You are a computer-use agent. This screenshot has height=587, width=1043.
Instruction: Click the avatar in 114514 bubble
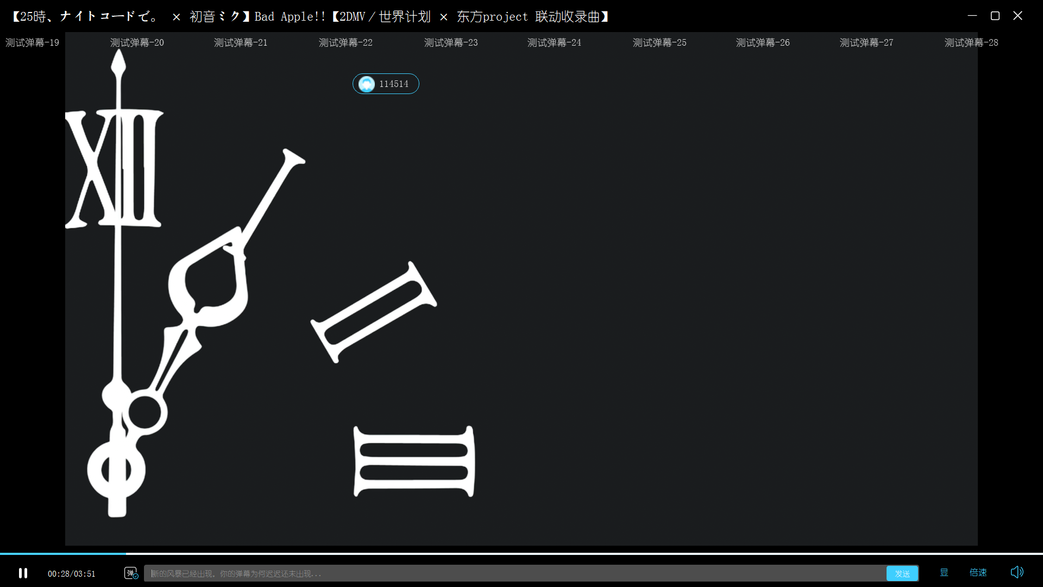pyautogui.click(x=367, y=84)
